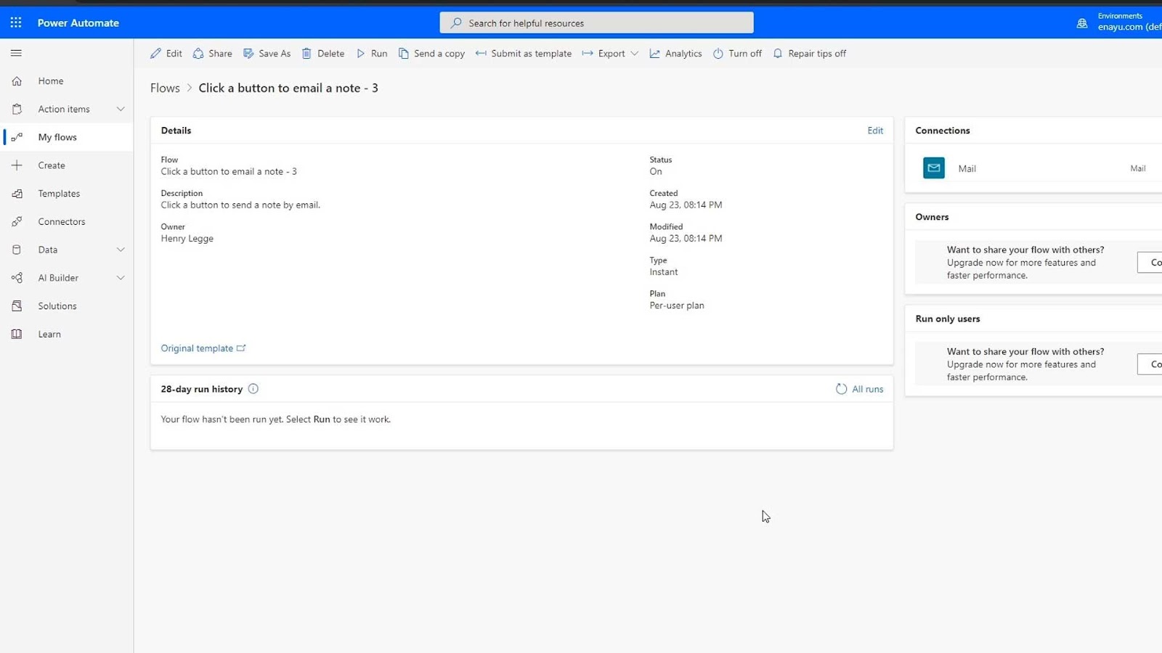Click the Create plus icon

point(17,165)
